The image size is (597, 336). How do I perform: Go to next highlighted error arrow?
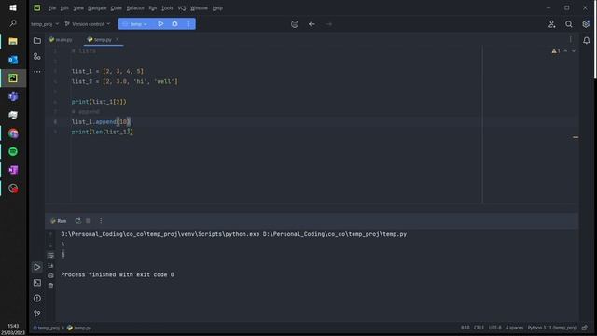coord(574,51)
